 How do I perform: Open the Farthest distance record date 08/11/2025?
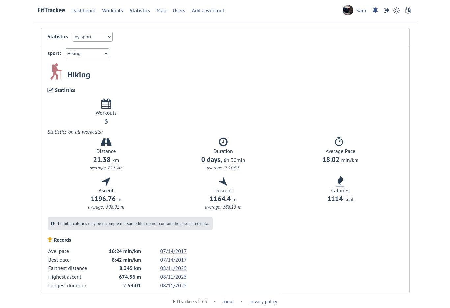coord(173,268)
